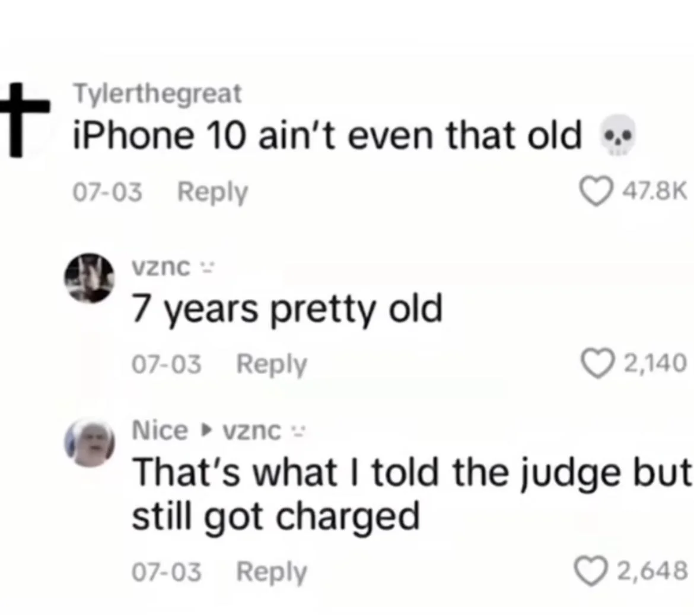Like the "iPhone 10 ain't even that old" comment
The image size is (694, 615).
click(x=596, y=191)
